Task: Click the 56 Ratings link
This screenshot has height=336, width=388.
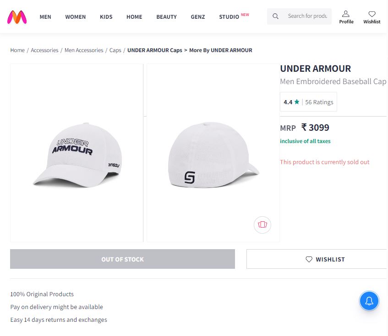Action: 319,102
